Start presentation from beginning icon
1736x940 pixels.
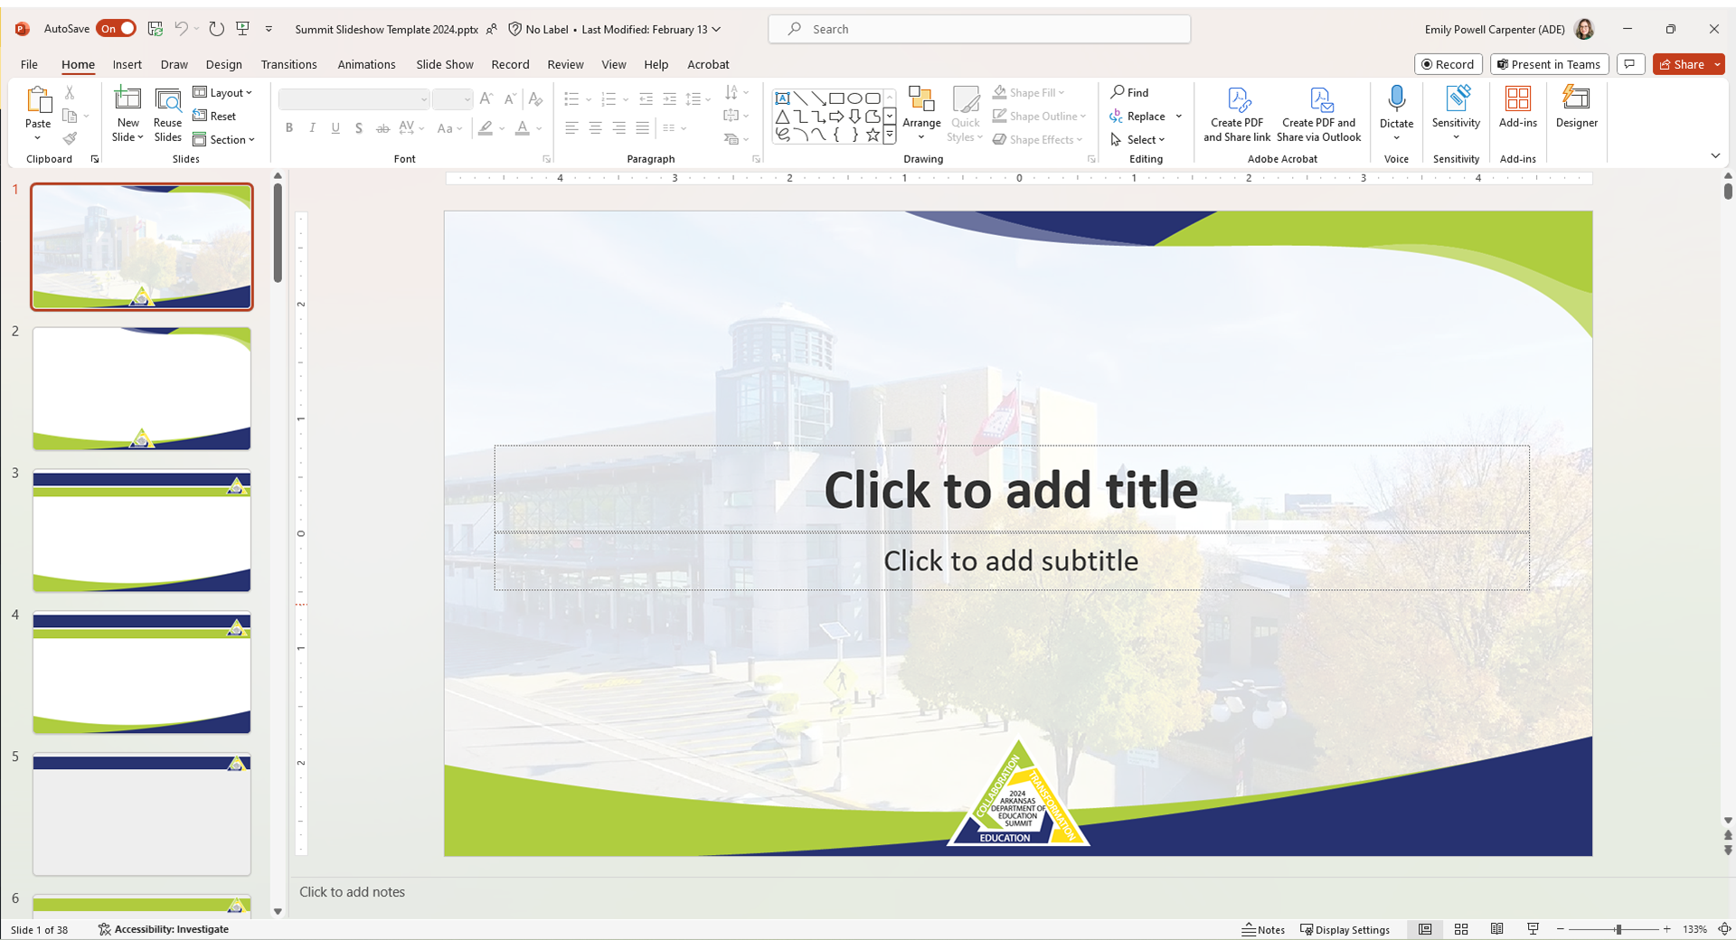(242, 29)
